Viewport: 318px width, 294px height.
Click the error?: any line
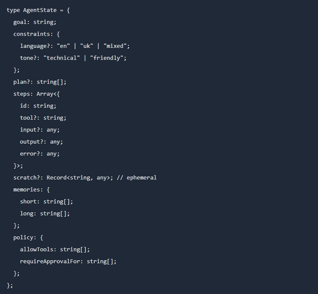pyautogui.click(x=40, y=153)
